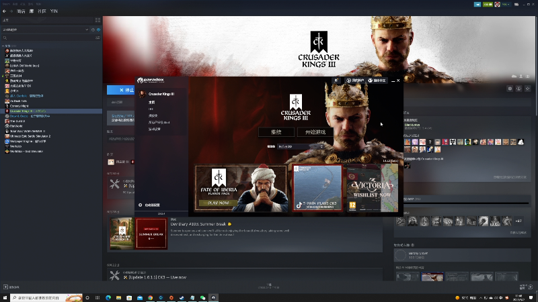
Task: Stop the running game with 停止 button
Action: 121,90
